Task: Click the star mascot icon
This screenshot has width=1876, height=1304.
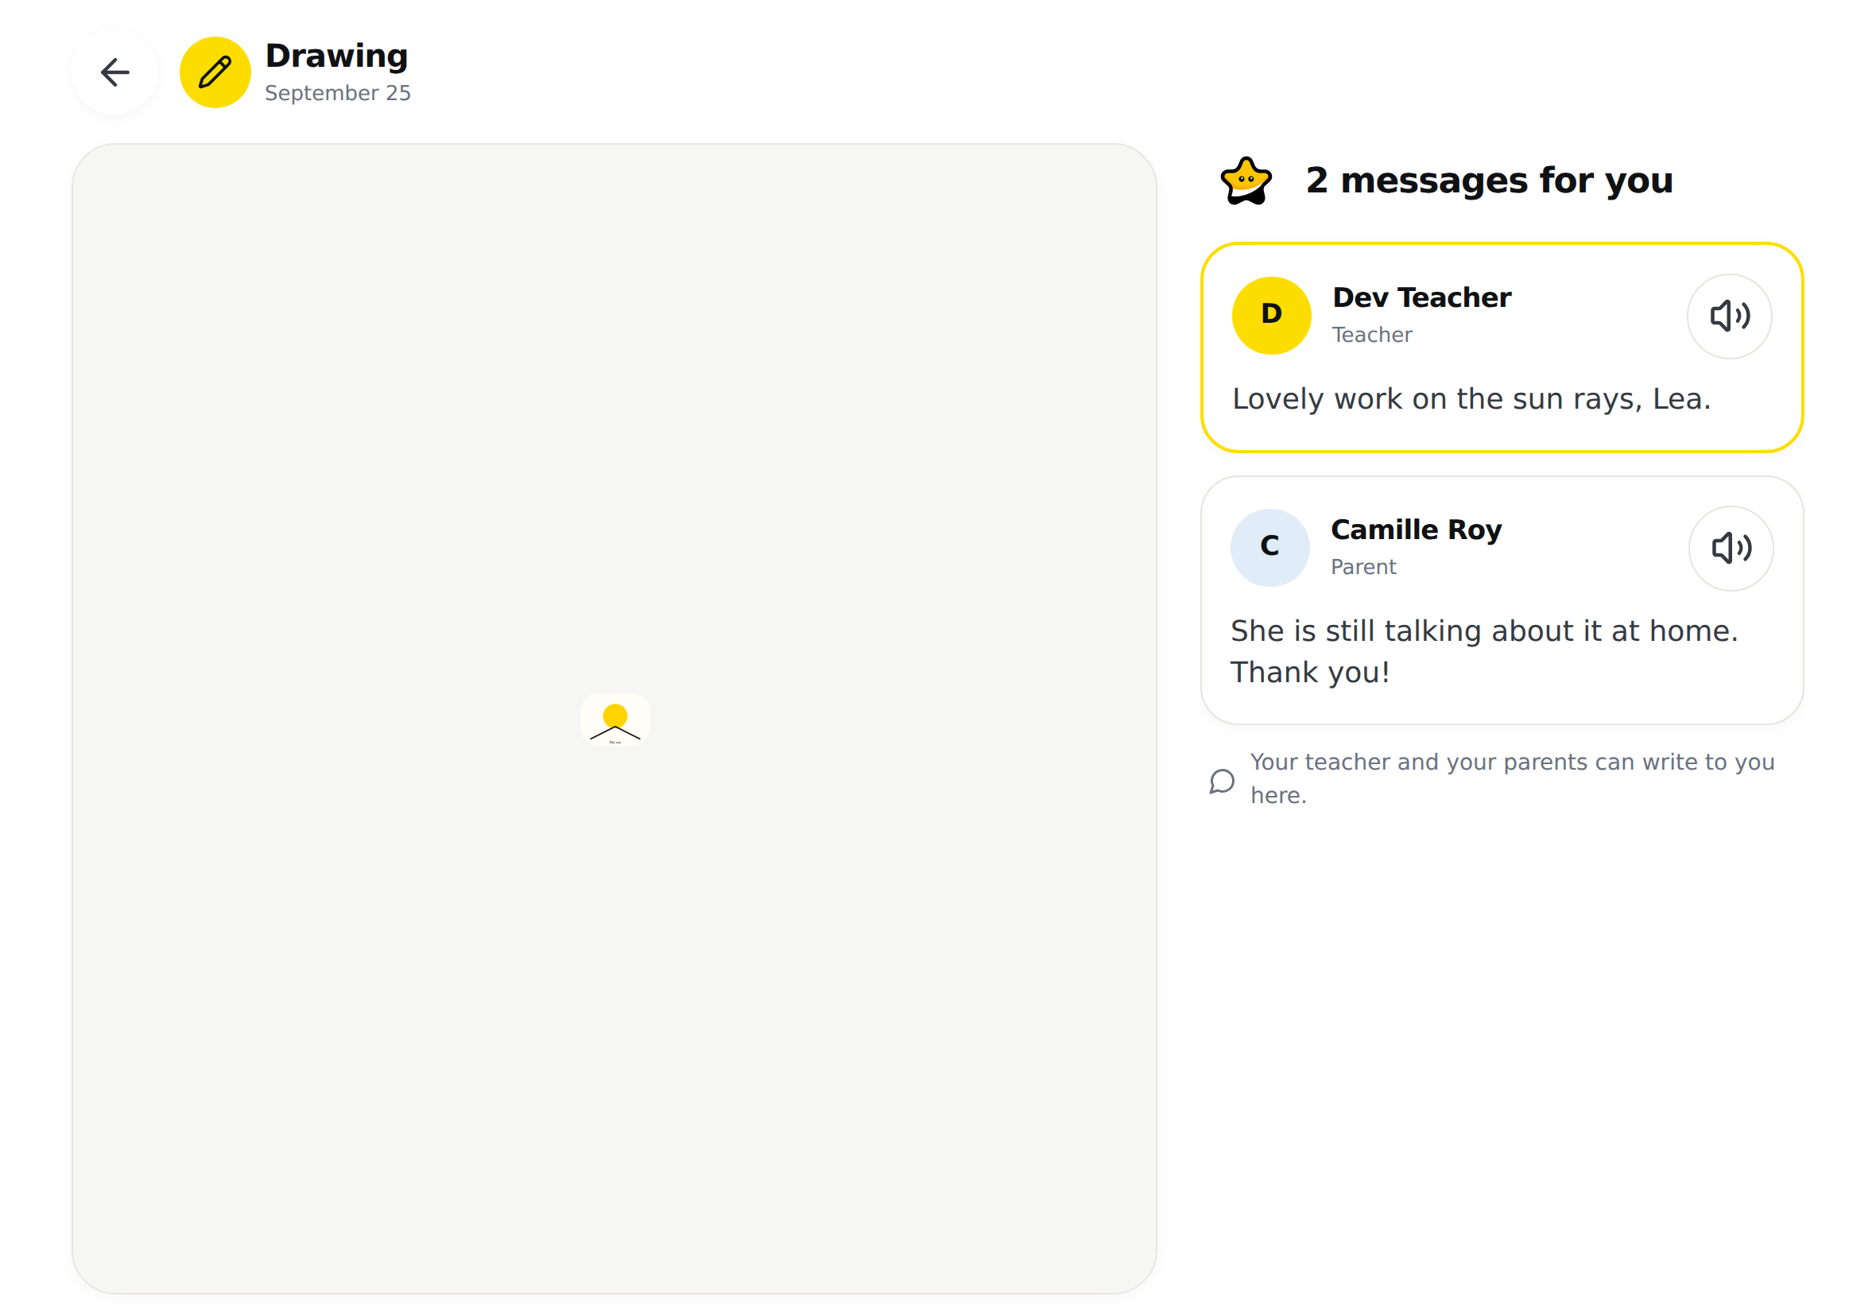Action: (1245, 180)
